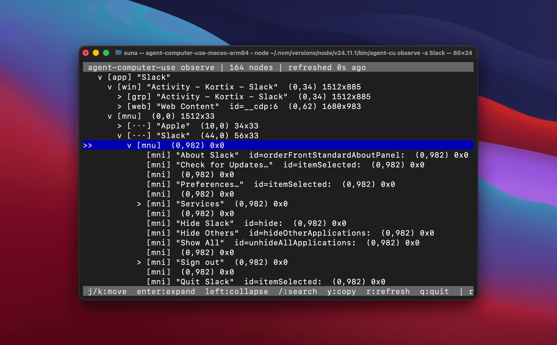Expand the [web] "Web Content" node arrow
The image size is (557, 345).
[120, 107]
